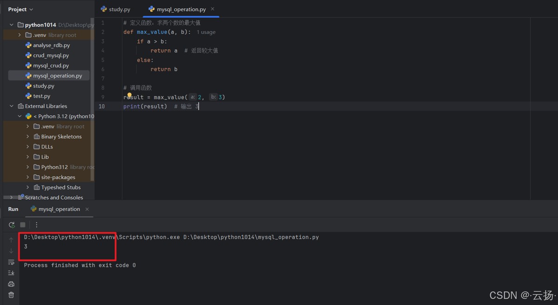The image size is (558, 305).
Task: Close the mysql_operation.py editor tab
Action: 213,9
